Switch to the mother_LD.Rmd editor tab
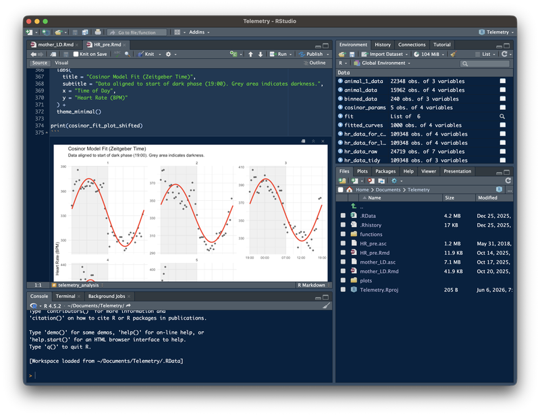 click(x=55, y=44)
